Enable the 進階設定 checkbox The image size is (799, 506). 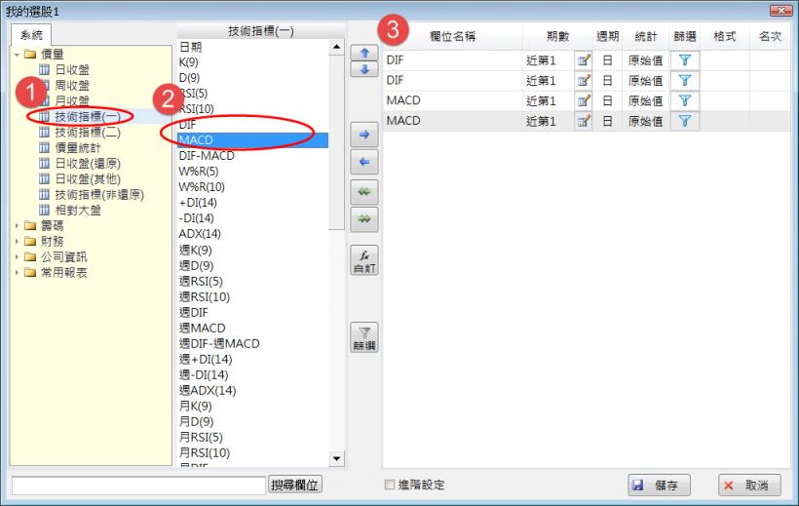pyautogui.click(x=391, y=485)
